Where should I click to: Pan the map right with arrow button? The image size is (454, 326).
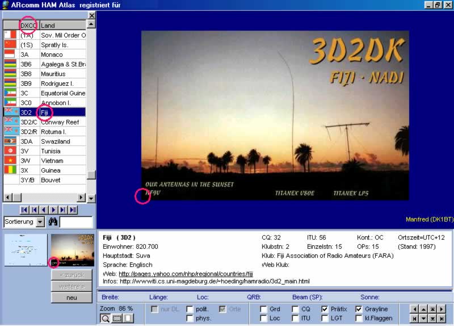(x=442, y=309)
